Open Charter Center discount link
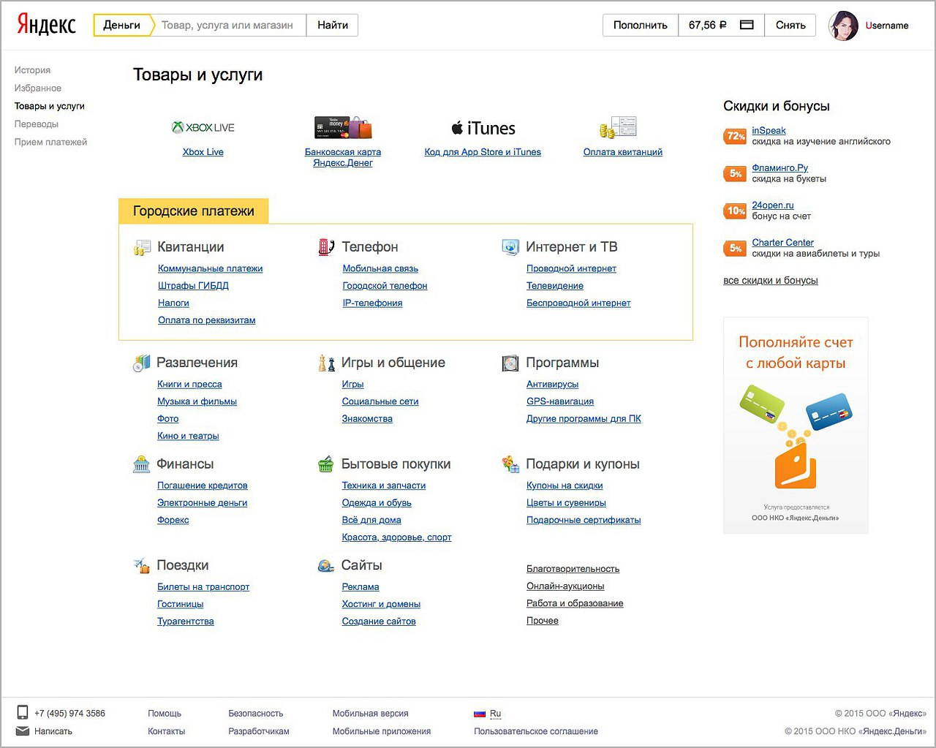 (782, 243)
